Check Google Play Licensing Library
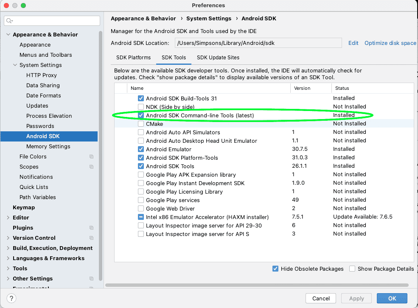 coord(141,191)
